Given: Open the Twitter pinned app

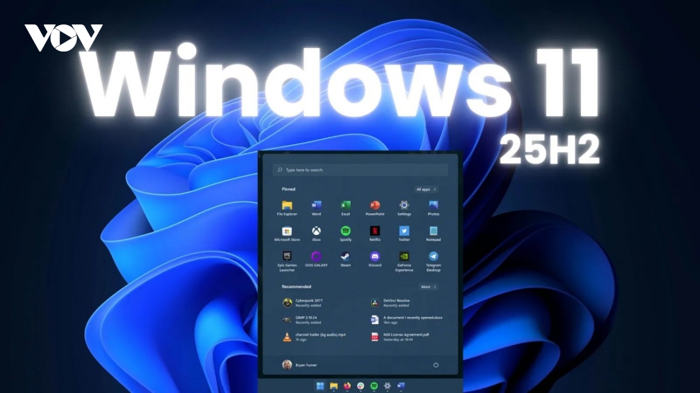Looking at the screenshot, I should pyautogui.click(x=404, y=234).
